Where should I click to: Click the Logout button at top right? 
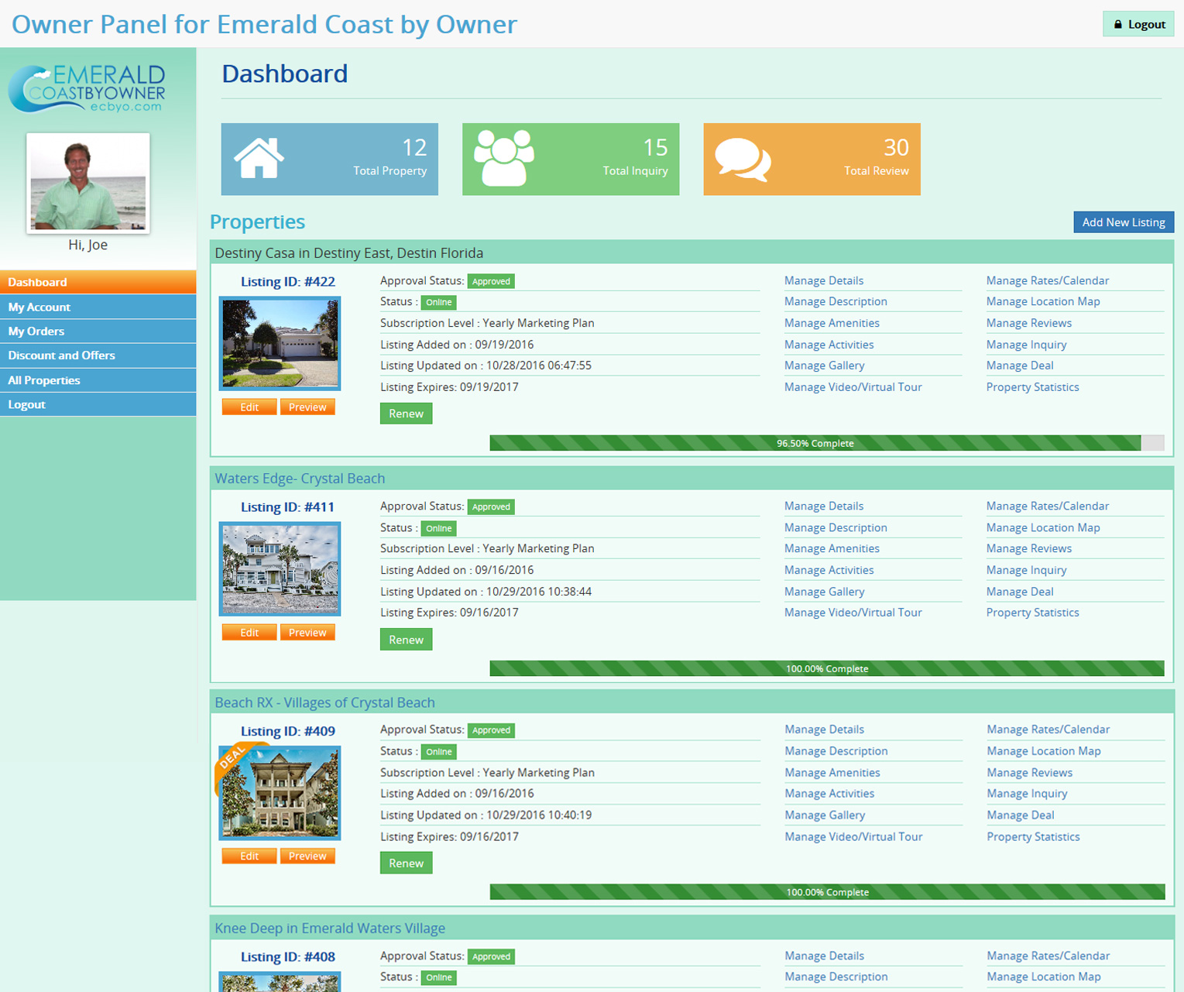[x=1138, y=24]
